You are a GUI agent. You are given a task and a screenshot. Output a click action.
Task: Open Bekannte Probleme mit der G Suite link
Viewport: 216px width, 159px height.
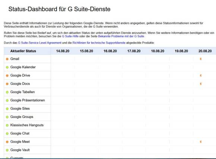click(x=121, y=36)
